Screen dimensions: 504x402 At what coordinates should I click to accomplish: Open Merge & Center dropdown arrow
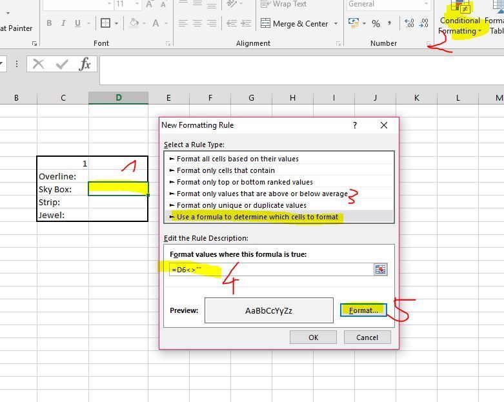[336, 23]
